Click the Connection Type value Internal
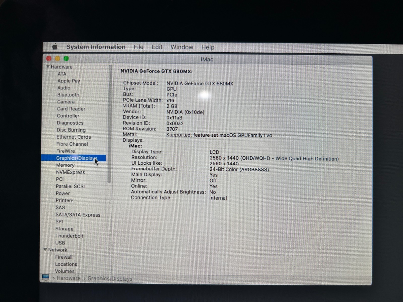 (218, 198)
